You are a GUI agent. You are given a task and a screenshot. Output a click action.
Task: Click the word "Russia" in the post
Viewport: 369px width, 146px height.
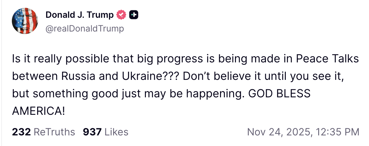point(76,76)
